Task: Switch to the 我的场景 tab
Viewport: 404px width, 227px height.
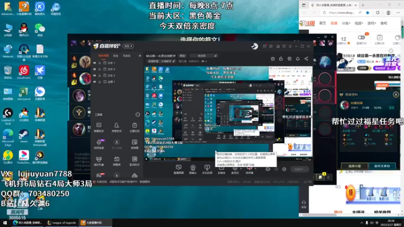Action: pos(104,55)
